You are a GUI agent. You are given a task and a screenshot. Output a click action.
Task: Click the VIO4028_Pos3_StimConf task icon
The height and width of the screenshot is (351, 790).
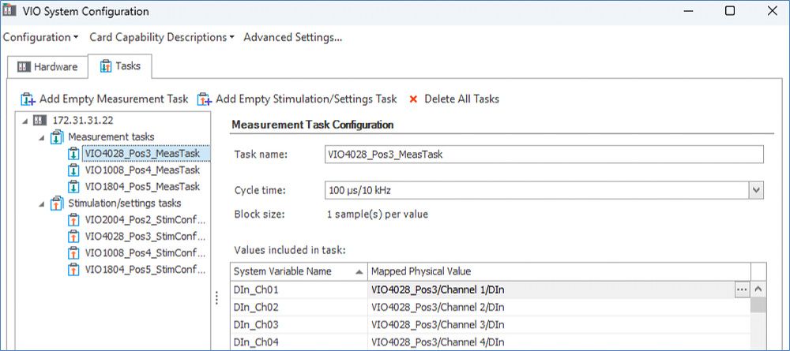coord(73,237)
